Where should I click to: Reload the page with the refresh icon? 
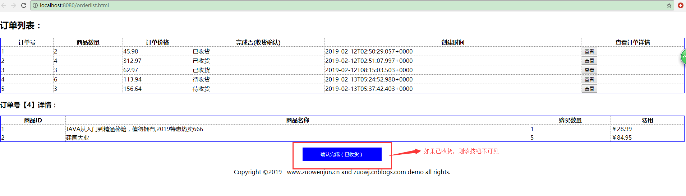(24, 5)
